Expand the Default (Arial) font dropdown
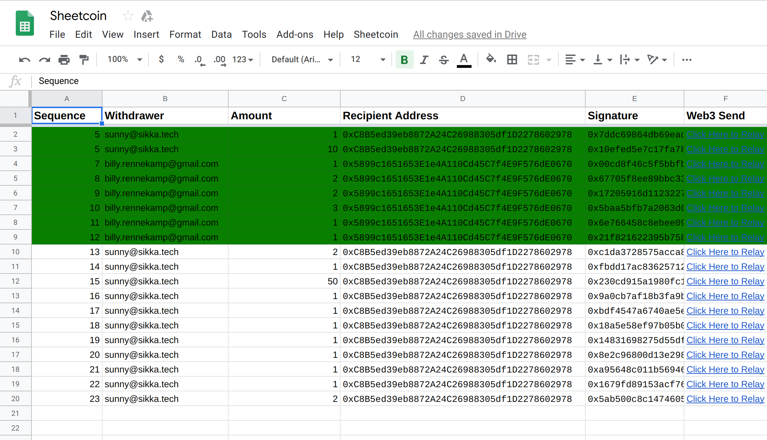 click(302, 59)
